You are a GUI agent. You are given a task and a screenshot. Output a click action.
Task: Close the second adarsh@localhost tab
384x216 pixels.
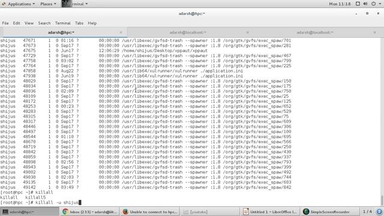(x=248, y=32)
